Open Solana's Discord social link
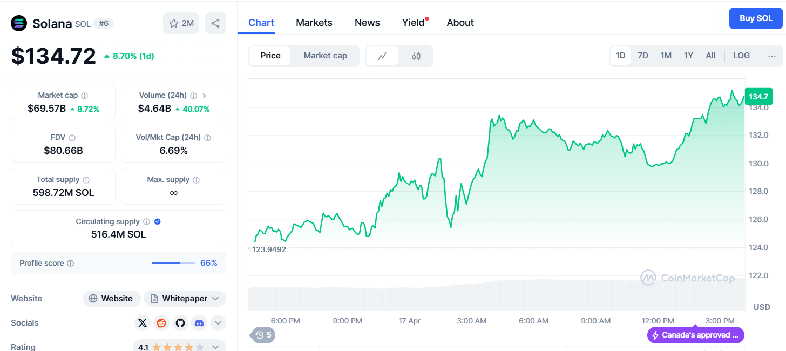The height and width of the screenshot is (351, 786). point(199,323)
